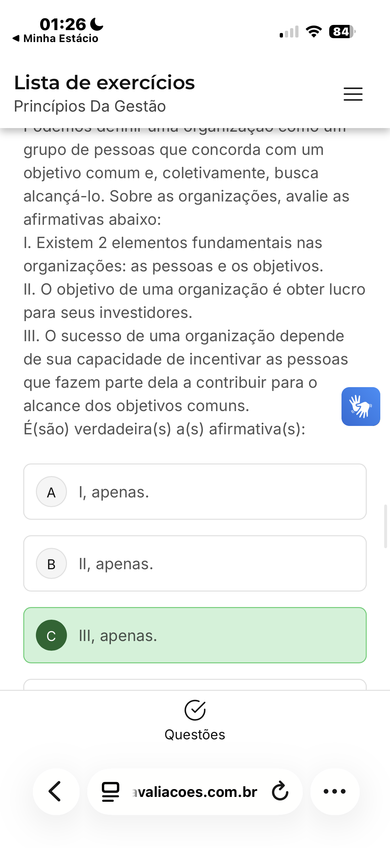This screenshot has height=848, width=390.
Task: Tap the Lista de exercícios heading
Action: pyautogui.click(x=104, y=82)
